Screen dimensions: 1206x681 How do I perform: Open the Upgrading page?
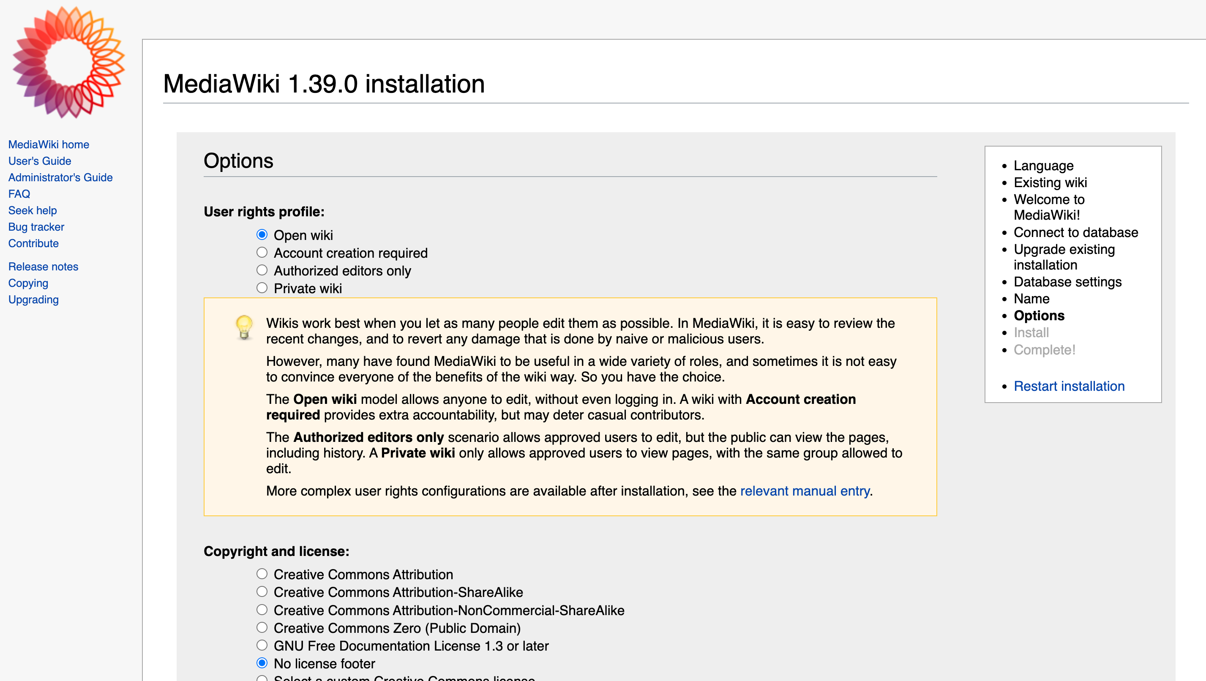click(33, 299)
